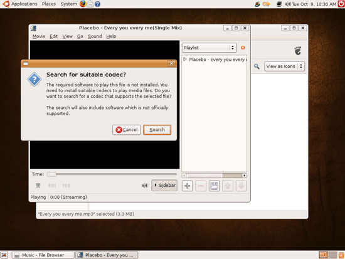The width and height of the screenshot is (345, 259).
Task: Click the GNOME foot icon in File Browser
Action: 298,51
